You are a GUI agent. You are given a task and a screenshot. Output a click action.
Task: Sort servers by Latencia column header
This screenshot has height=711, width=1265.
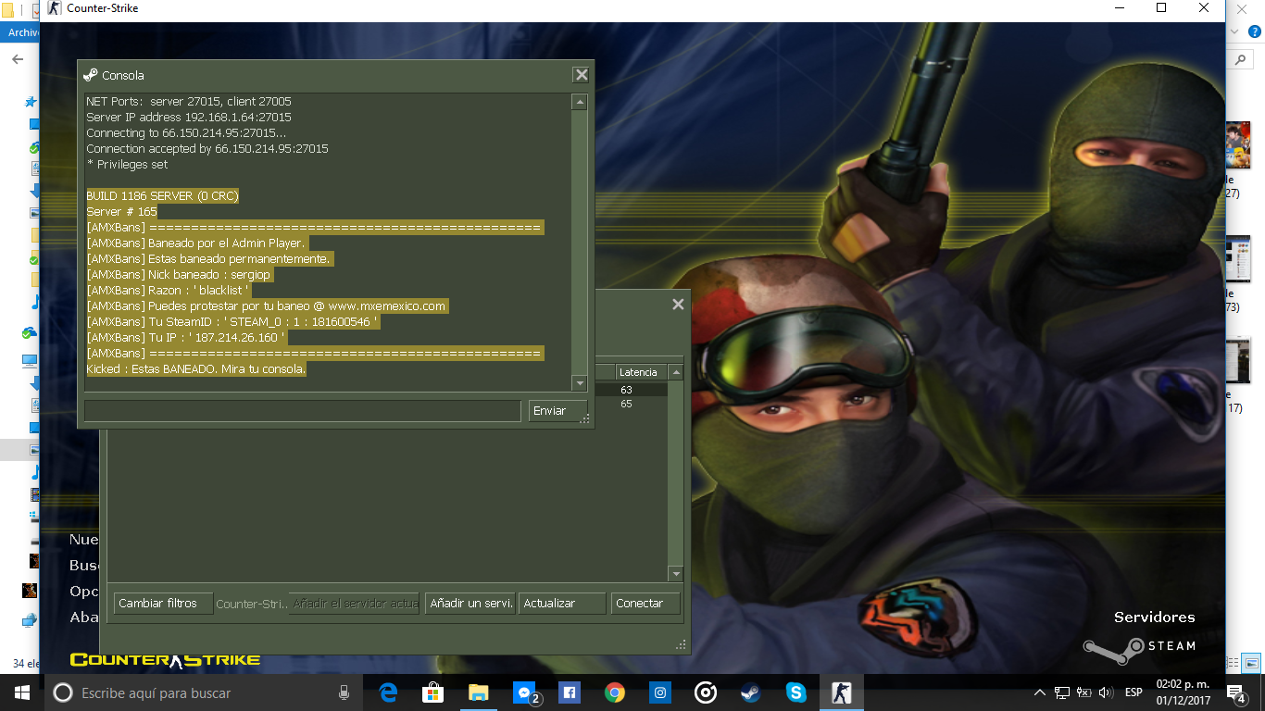(x=641, y=372)
